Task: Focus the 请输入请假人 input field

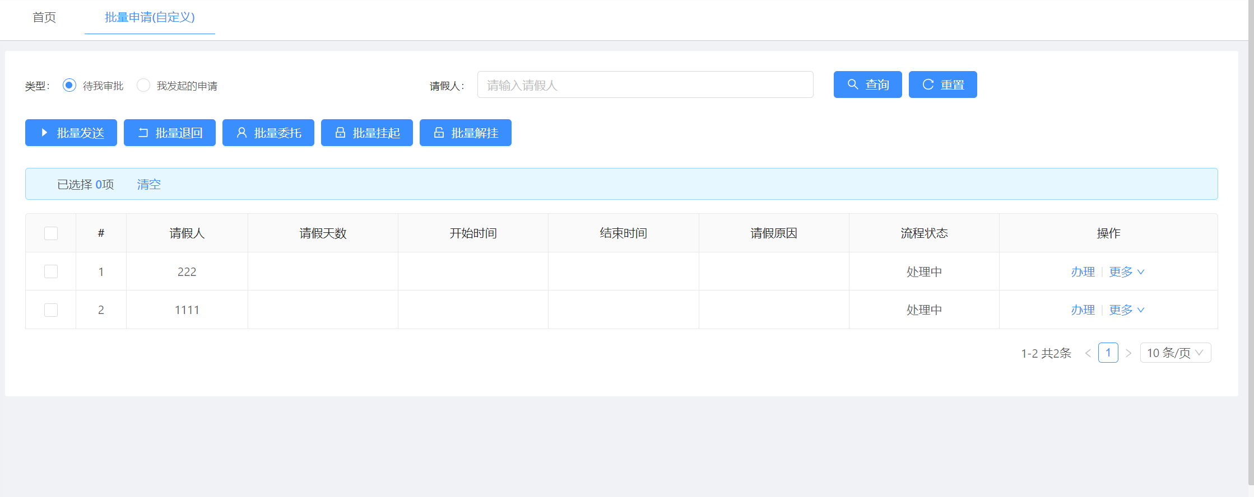Action: click(x=645, y=85)
